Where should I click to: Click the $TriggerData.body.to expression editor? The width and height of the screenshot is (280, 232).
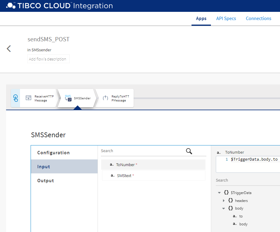(x=248, y=164)
